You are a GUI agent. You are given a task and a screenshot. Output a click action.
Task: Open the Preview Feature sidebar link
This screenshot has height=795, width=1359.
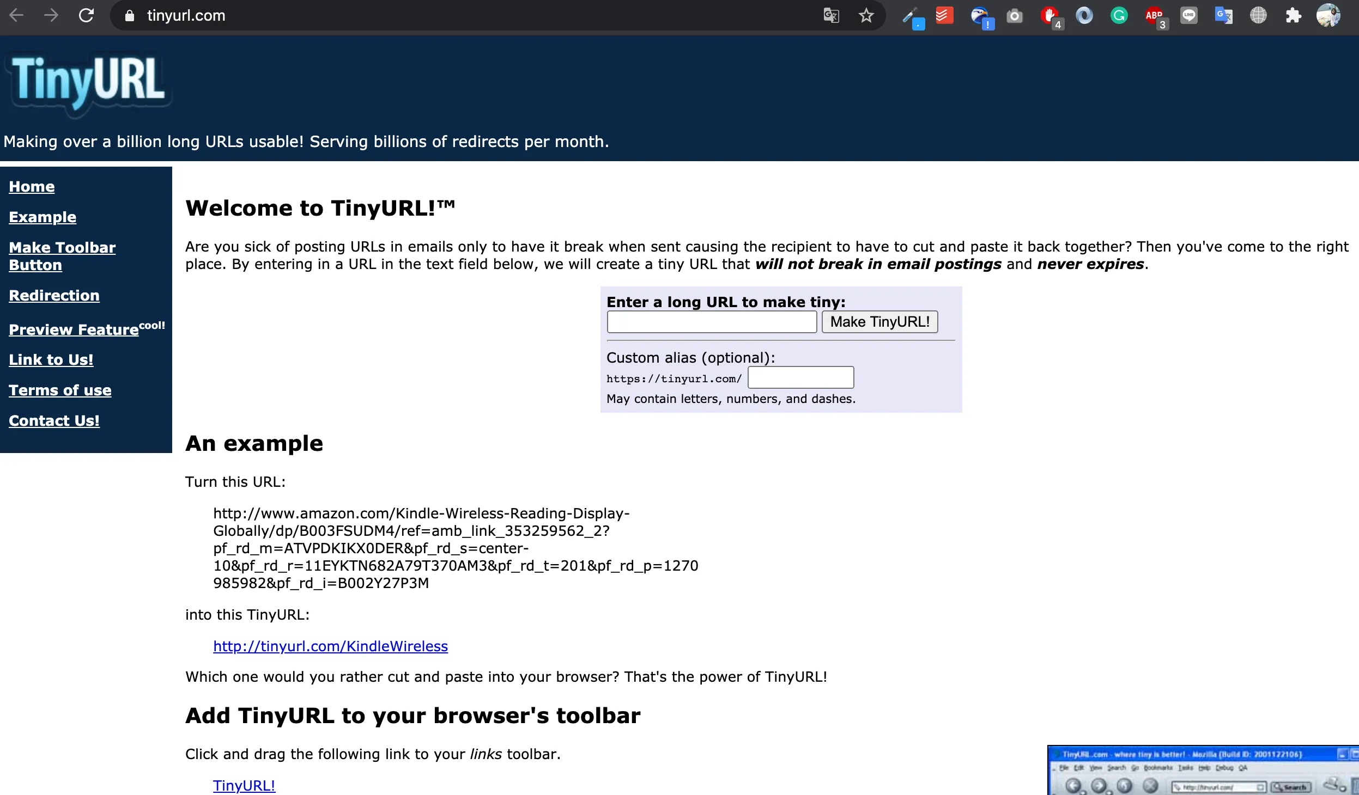click(74, 330)
